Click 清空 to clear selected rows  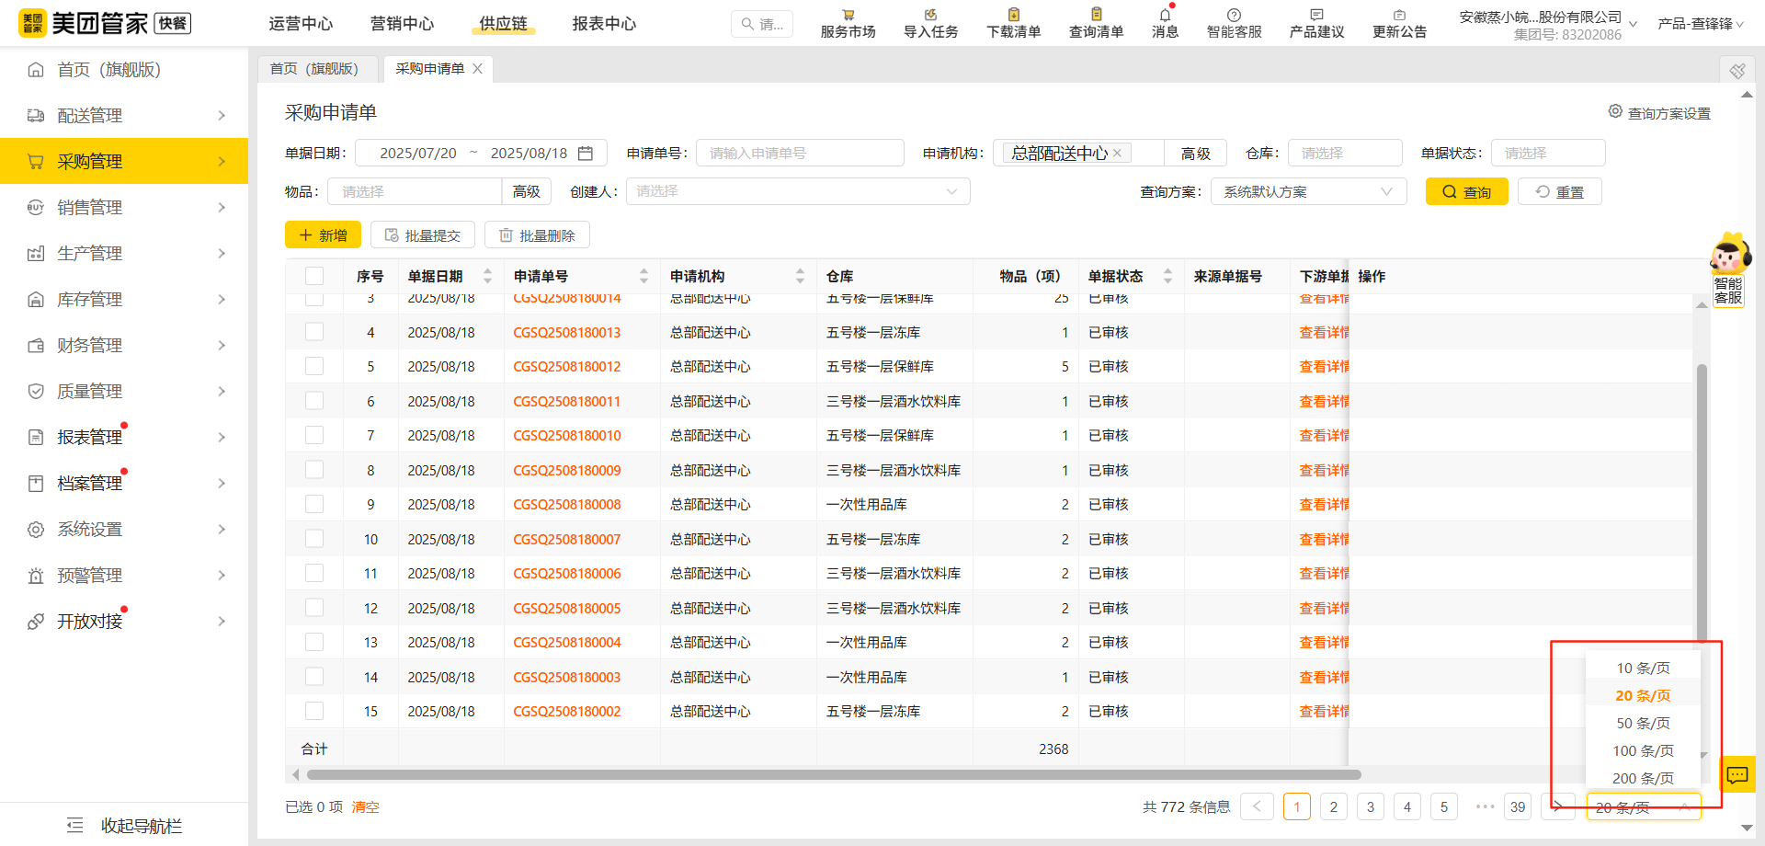pos(365,806)
